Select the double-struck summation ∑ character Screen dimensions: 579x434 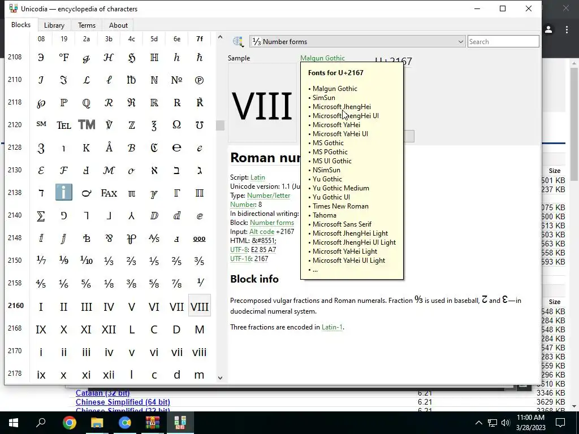pyautogui.click(x=41, y=216)
